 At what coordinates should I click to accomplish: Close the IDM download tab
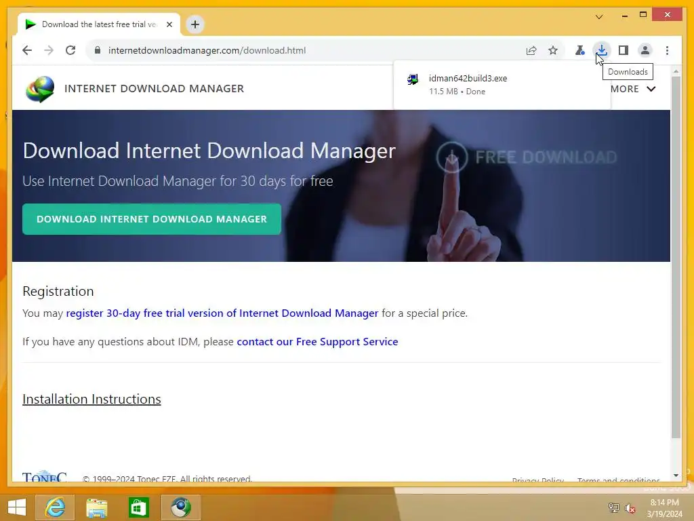coord(169,24)
